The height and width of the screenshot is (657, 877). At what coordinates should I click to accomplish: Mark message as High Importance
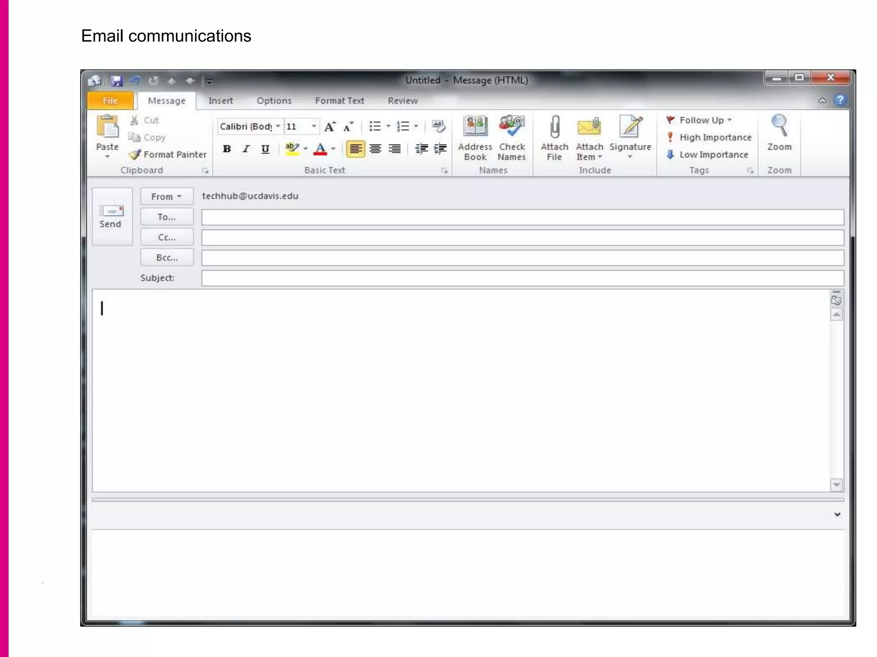tap(709, 137)
